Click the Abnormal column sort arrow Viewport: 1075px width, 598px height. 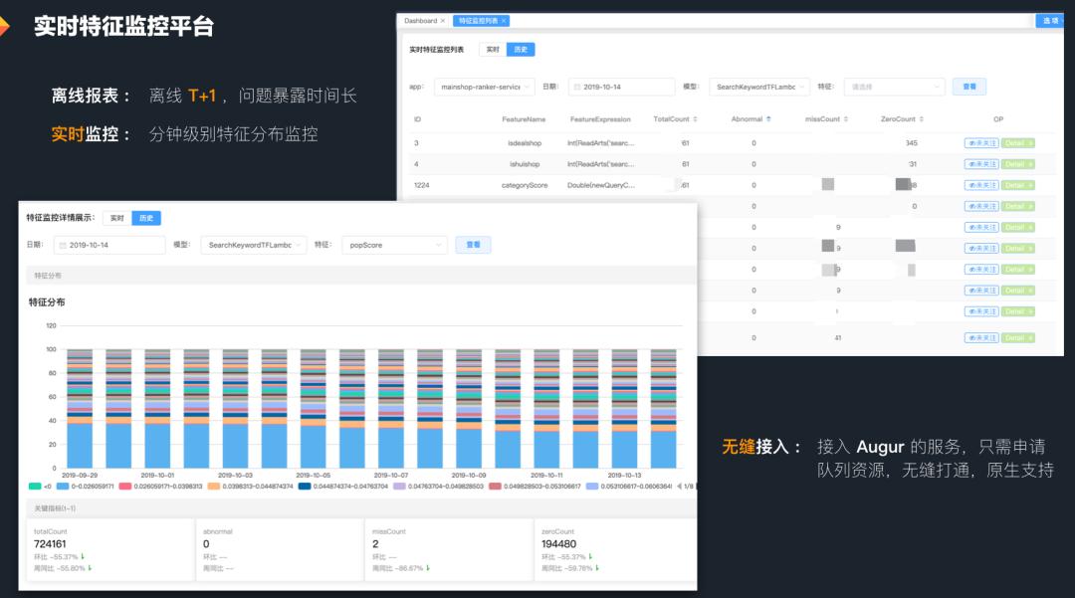click(766, 118)
